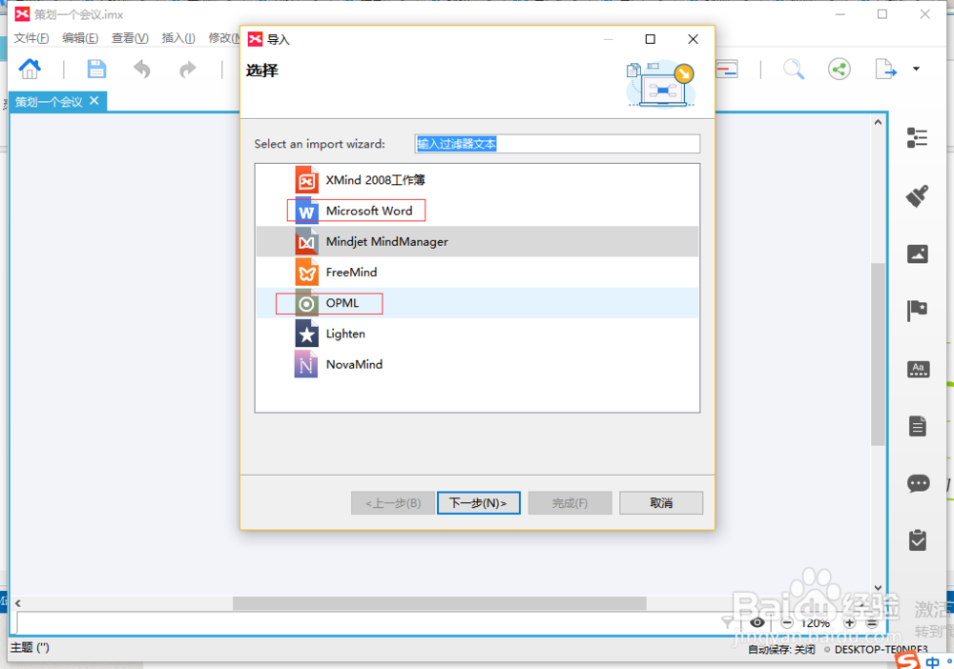This screenshot has height=669, width=954.
Task: Undo with the left arrow icon
Action: [x=142, y=70]
